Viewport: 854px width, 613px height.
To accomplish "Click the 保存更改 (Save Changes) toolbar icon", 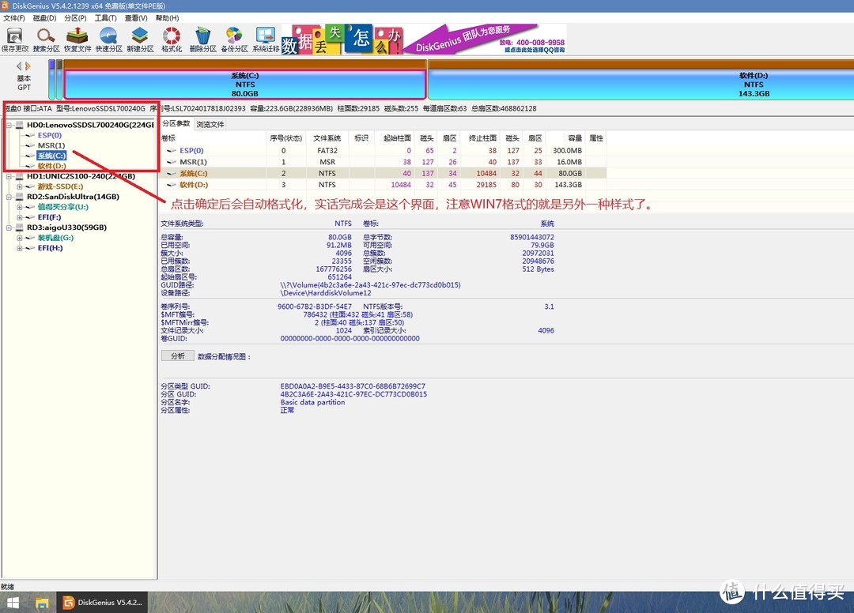I will click(15, 39).
